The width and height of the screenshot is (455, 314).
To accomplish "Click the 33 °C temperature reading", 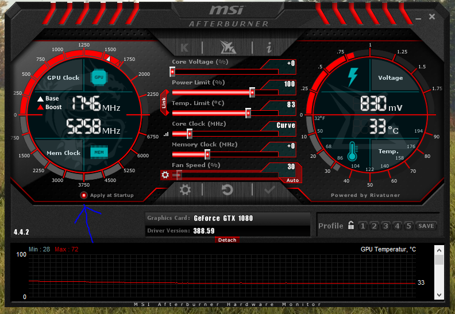I will 384,127.
